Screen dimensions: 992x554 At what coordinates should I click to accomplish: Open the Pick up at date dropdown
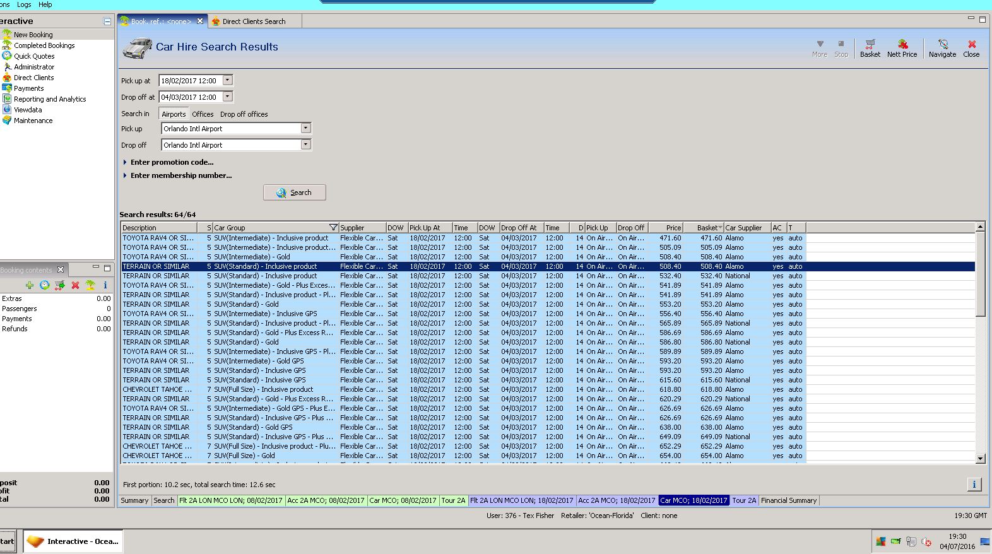click(228, 81)
